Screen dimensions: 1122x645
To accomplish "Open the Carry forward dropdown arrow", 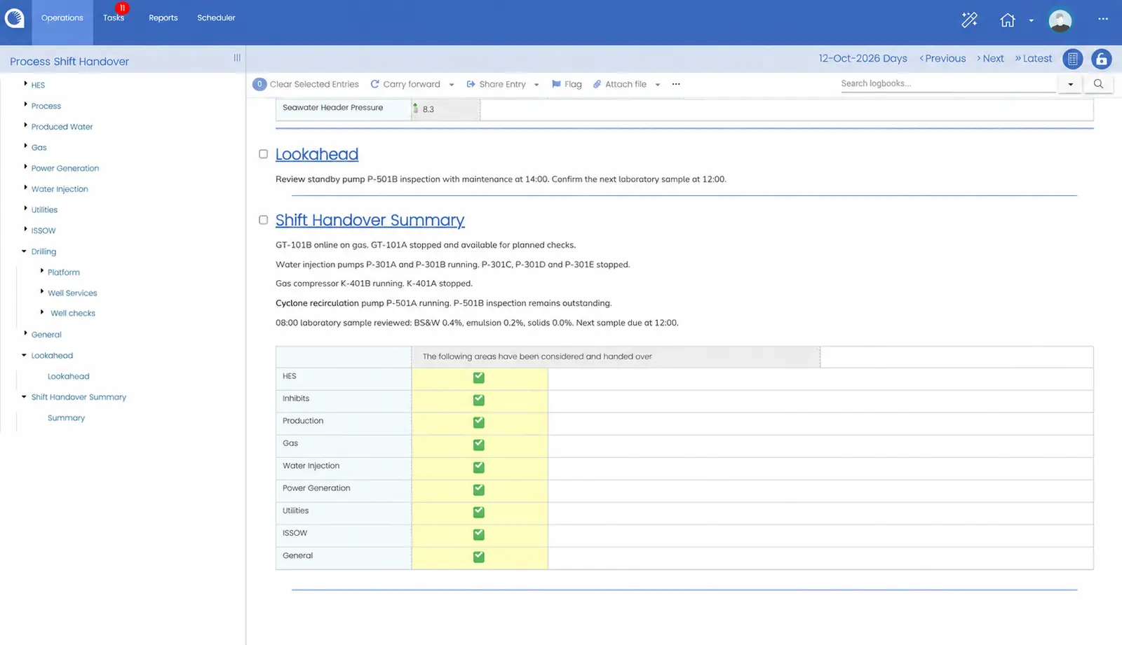I will click(452, 85).
